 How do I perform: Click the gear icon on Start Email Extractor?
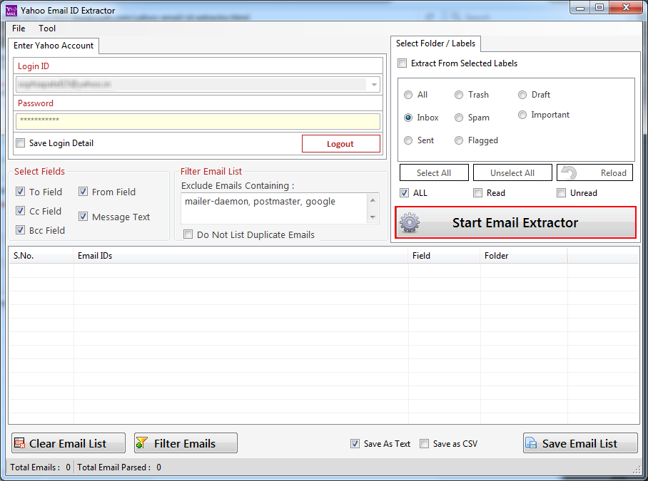click(410, 223)
